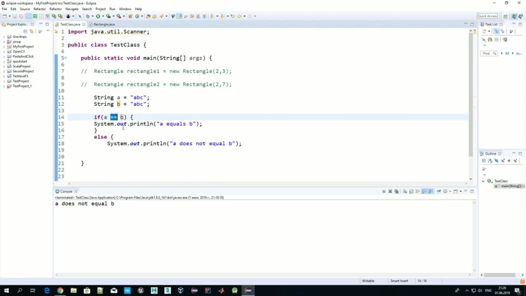
Task: Switch to the Java perspective icon
Action: tap(514, 16)
